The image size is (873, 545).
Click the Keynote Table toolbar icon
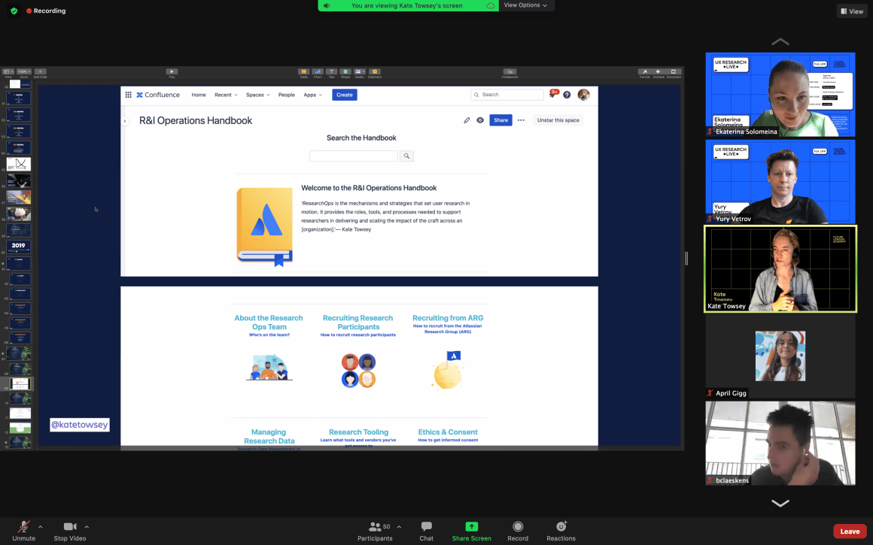(303, 71)
